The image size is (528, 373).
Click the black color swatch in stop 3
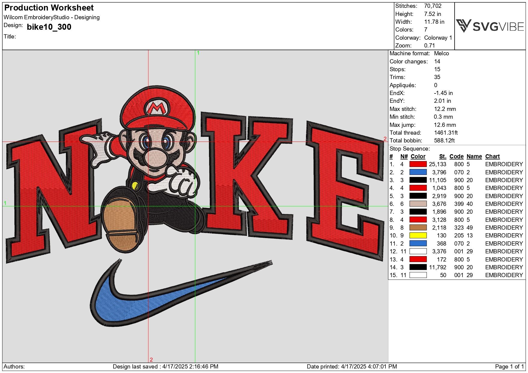coord(418,180)
